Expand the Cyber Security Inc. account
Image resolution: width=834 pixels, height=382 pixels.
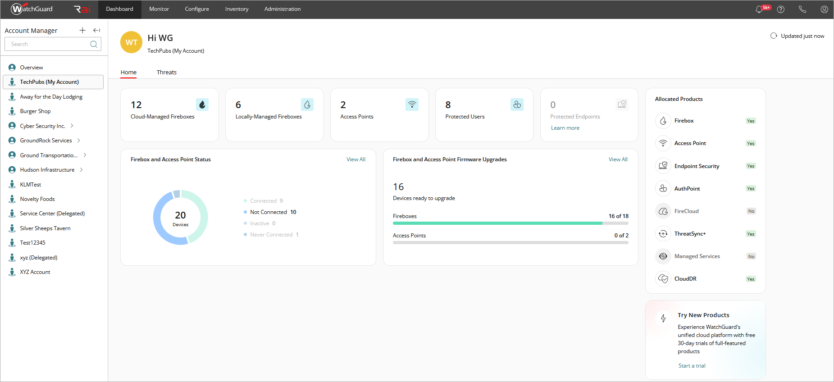[72, 126]
